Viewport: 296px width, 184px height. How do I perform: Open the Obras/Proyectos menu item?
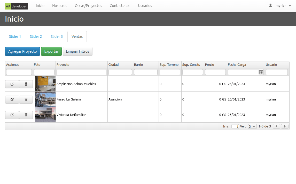point(88,6)
